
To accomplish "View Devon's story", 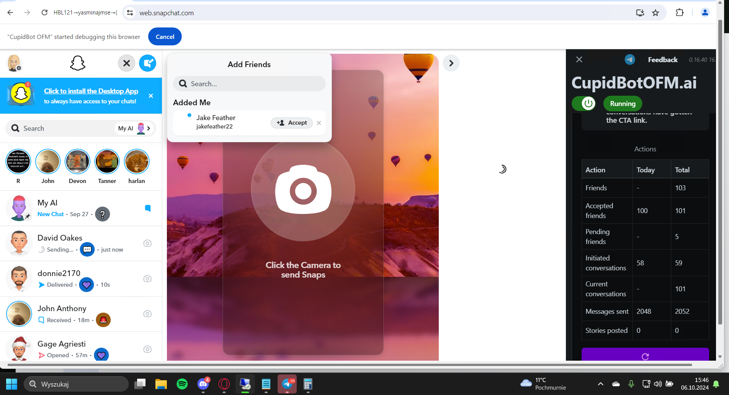I will click(78, 162).
